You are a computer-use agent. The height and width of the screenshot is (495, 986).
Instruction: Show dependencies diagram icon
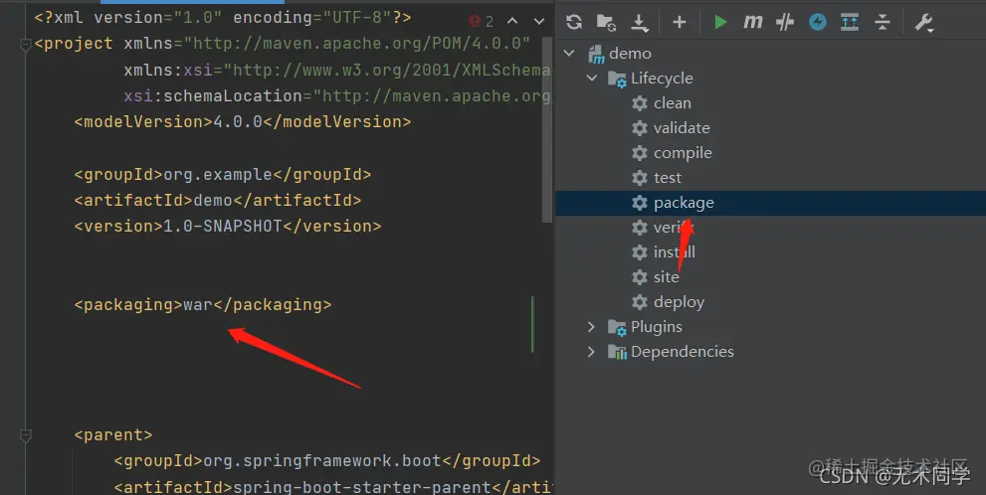tap(850, 23)
